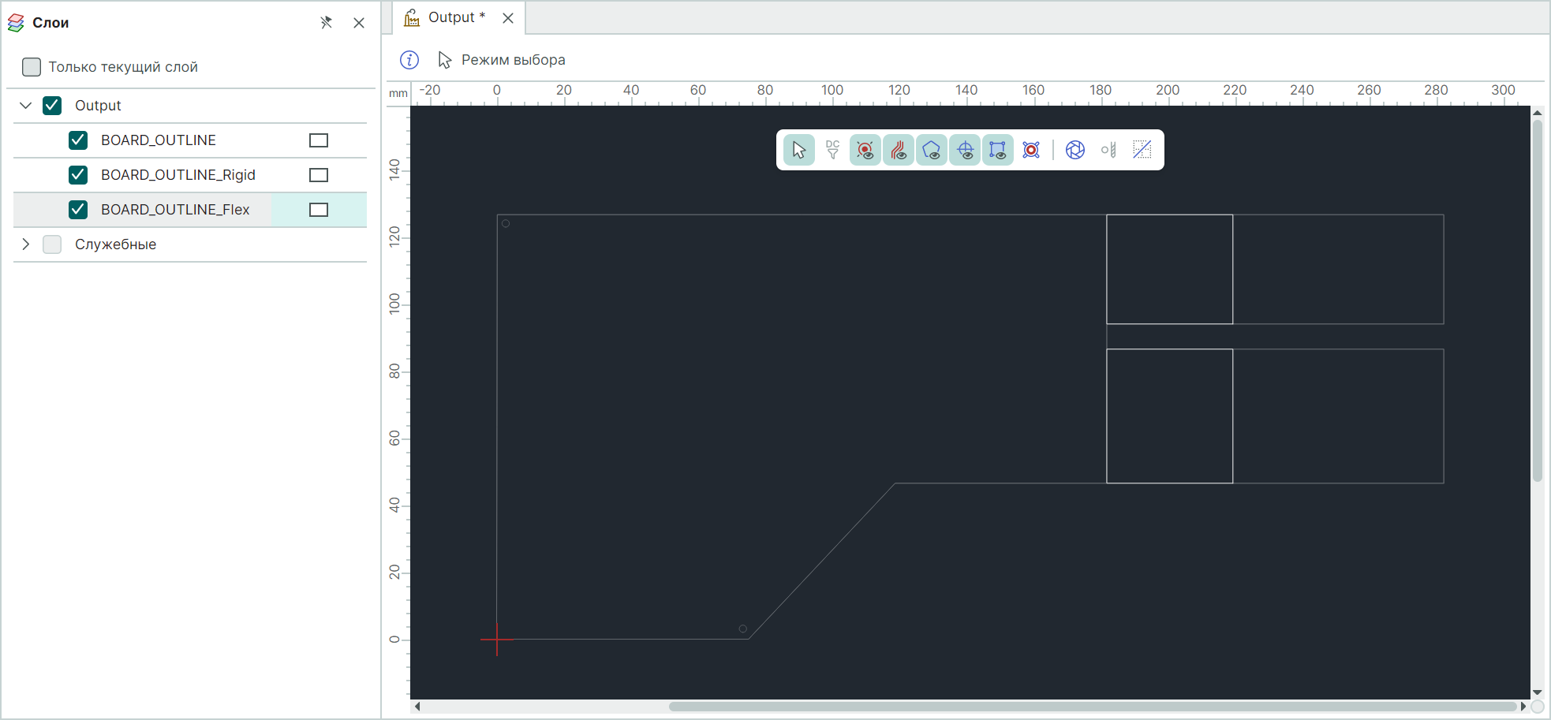This screenshot has height=720, width=1551.
Task: Select the arrow selection tool
Action: 798,150
